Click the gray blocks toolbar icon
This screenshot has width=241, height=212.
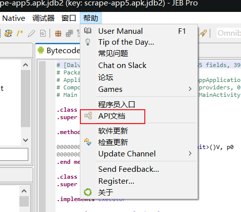(x=69, y=33)
